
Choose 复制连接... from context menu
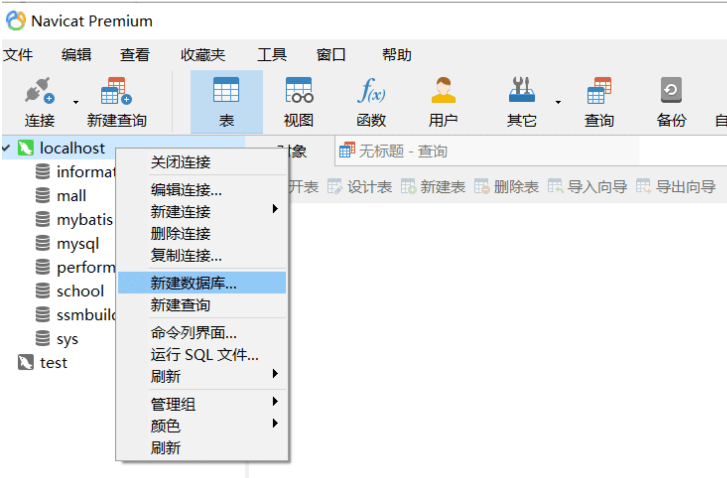pyautogui.click(x=202, y=255)
